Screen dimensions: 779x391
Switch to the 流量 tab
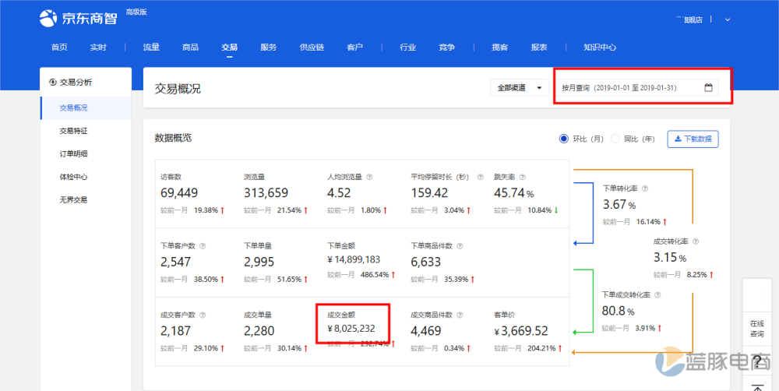(151, 48)
